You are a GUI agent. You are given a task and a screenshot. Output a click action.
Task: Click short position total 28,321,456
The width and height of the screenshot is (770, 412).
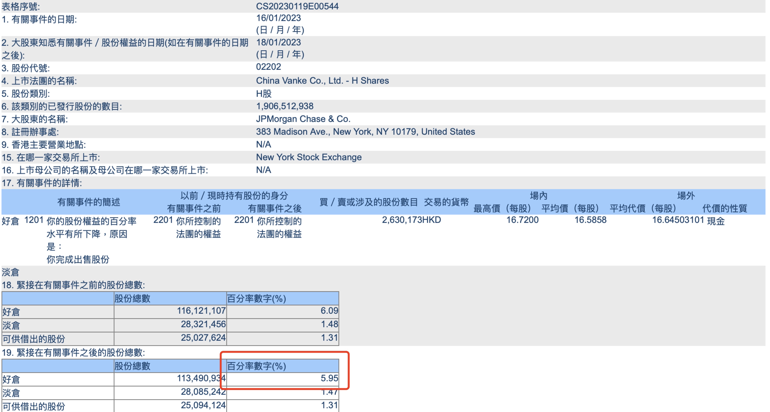(203, 324)
